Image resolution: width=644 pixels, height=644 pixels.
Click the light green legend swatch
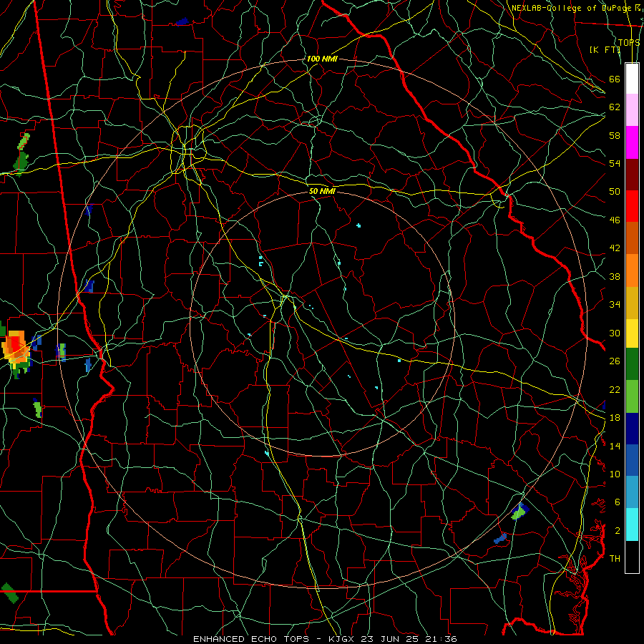[632, 396]
